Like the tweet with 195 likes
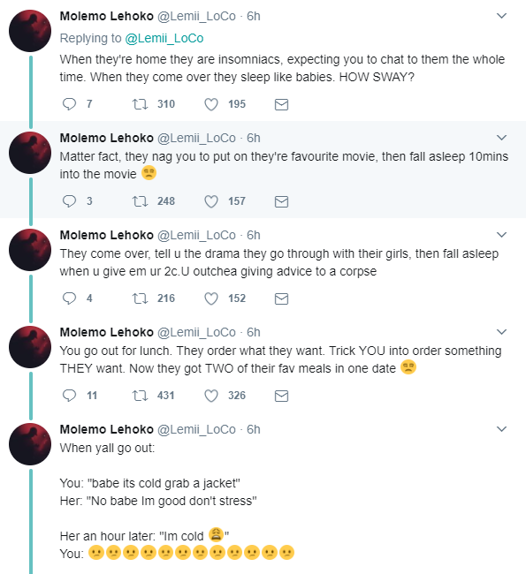 point(211,104)
